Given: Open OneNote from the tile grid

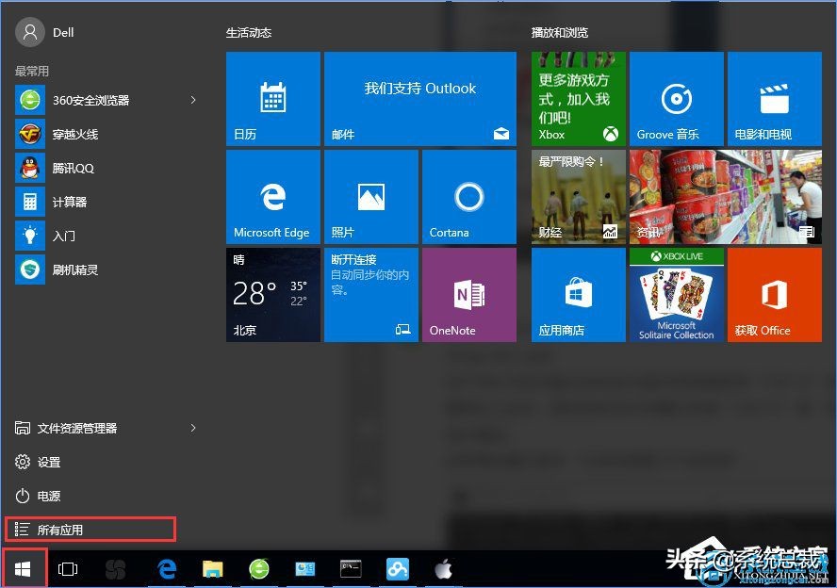Looking at the screenshot, I should [468, 294].
